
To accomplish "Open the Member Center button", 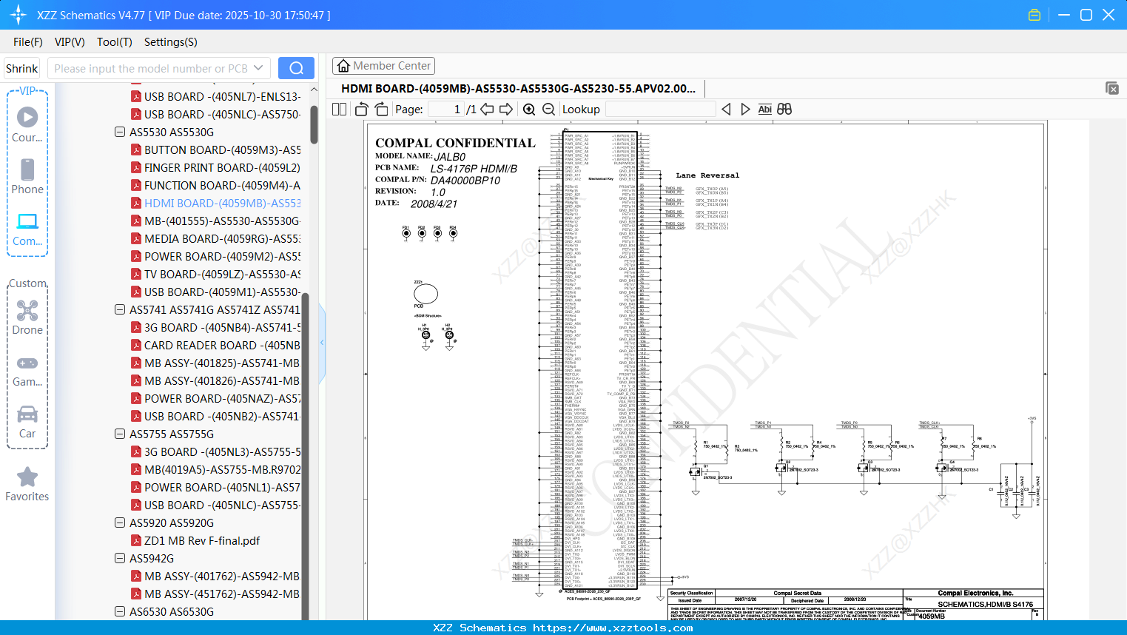I will (383, 66).
